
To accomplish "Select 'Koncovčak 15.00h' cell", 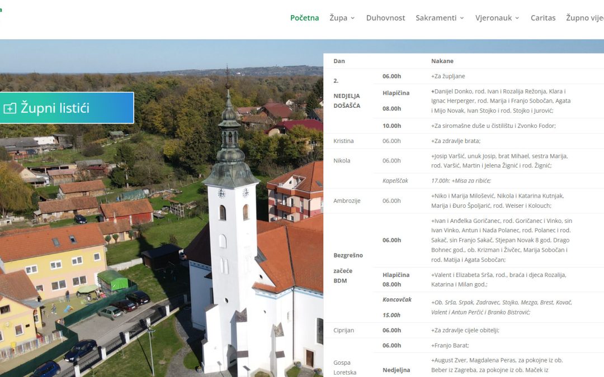I will tap(397, 307).
